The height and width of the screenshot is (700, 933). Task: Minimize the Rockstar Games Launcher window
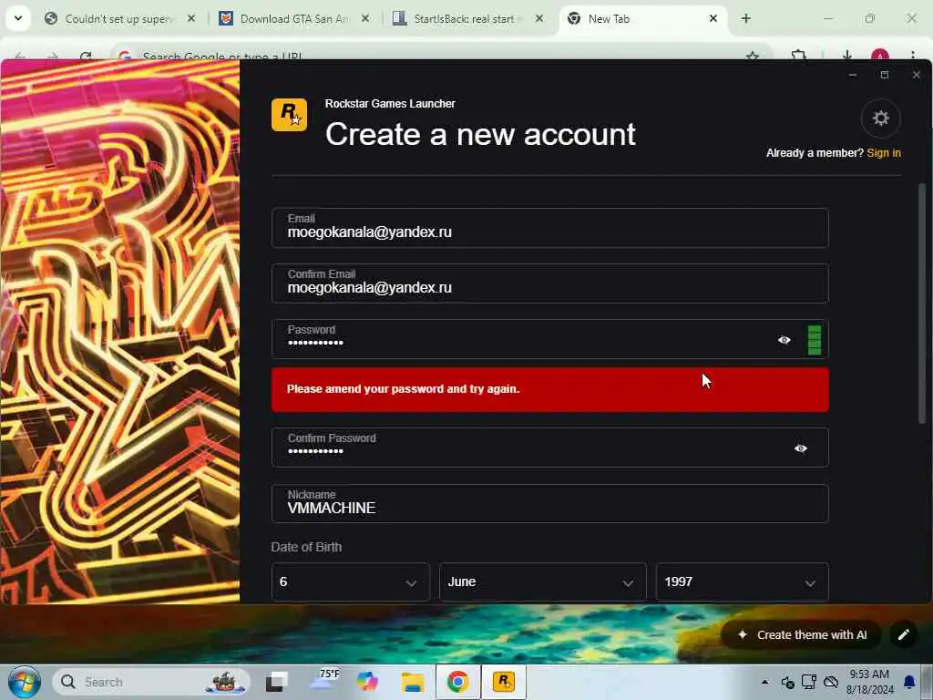853,75
